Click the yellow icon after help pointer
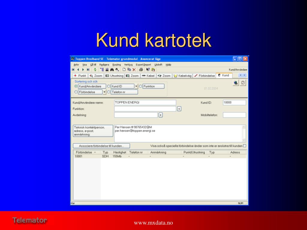 tap(153, 69)
